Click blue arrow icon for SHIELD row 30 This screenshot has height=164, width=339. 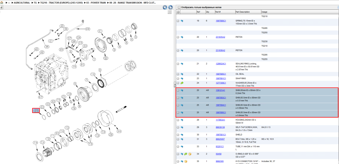(182, 135)
